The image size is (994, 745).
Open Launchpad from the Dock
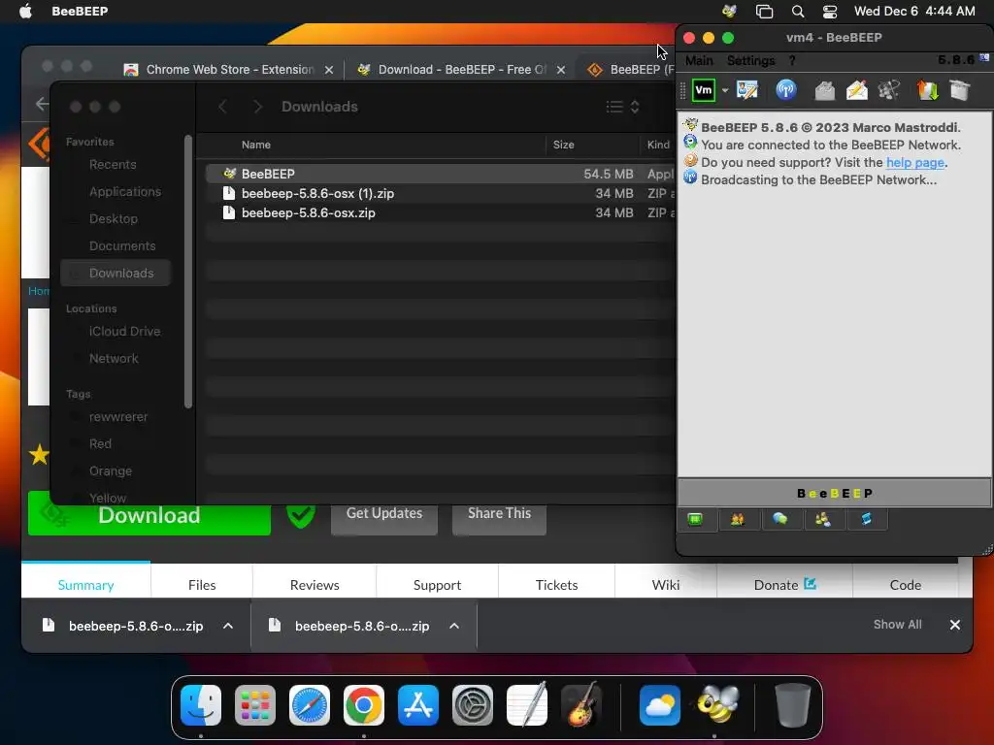pos(255,705)
